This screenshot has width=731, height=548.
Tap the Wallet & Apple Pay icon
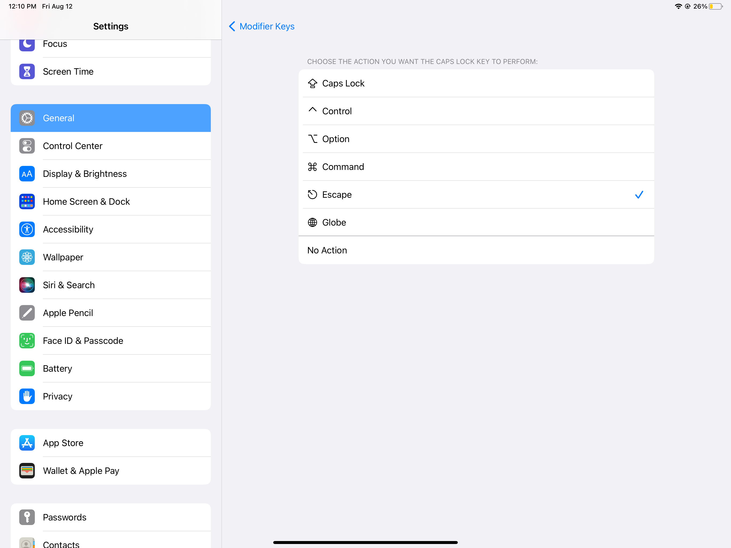[27, 470]
